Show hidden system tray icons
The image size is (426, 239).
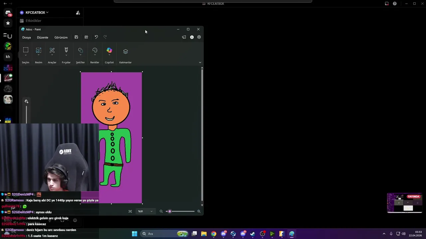tap(384, 234)
